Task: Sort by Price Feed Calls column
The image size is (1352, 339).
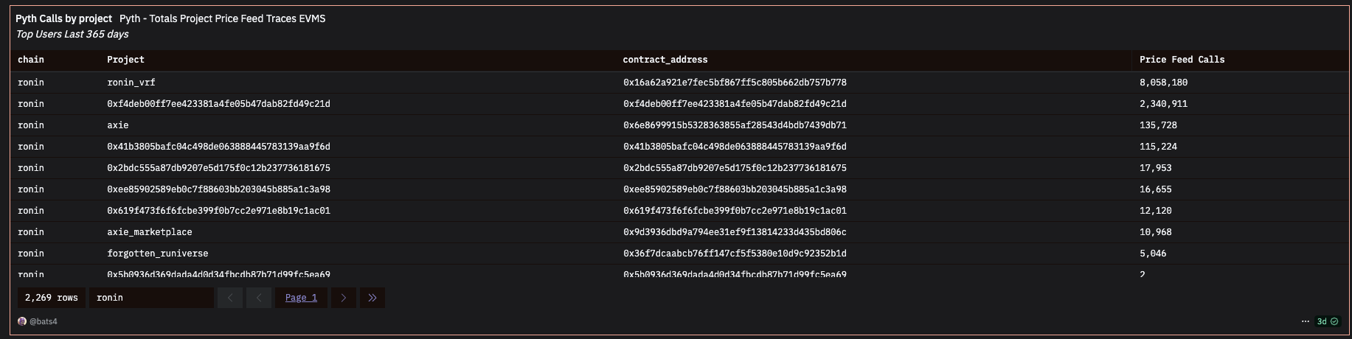Action: [1182, 60]
